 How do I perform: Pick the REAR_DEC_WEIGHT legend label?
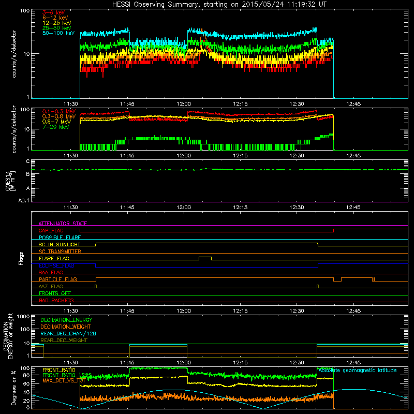64,341
